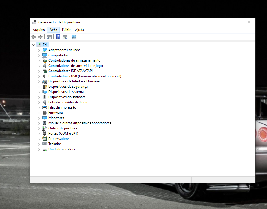Click the Teclados keyboard icon
Screen dimensions: 267x209
tap(45, 144)
